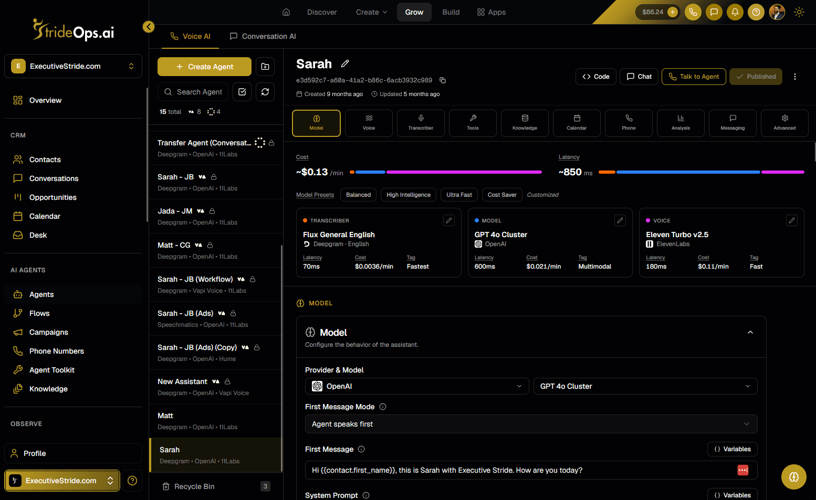The height and width of the screenshot is (500, 816).
Task: Collapse the sidebar with the yellow arrow
Action: pyautogui.click(x=149, y=27)
